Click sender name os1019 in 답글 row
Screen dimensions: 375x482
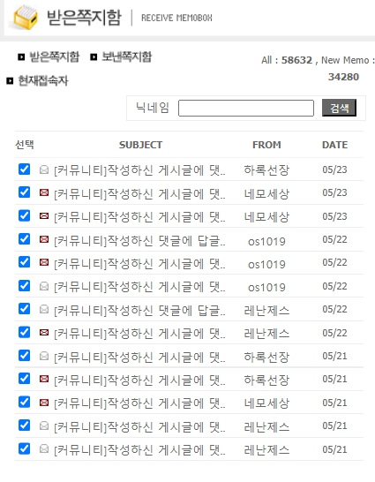click(266, 241)
